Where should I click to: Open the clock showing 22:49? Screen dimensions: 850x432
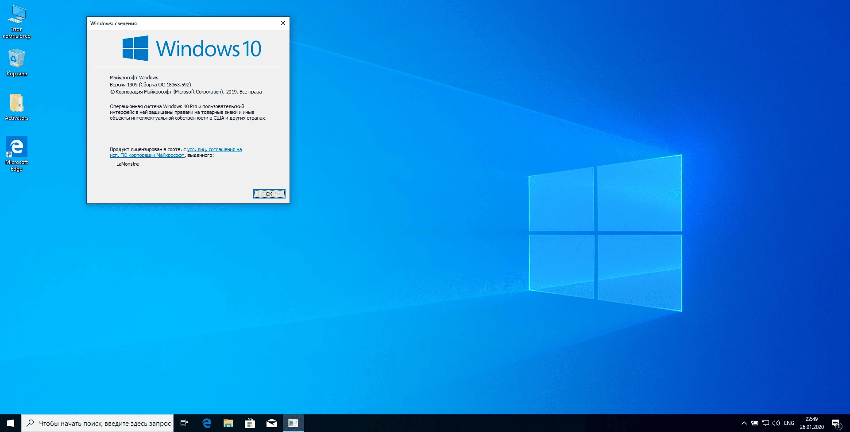click(811, 423)
